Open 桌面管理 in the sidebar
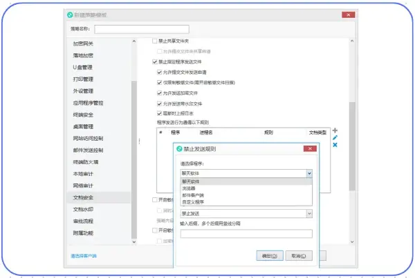This screenshot has width=415, height=278. coord(83,127)
